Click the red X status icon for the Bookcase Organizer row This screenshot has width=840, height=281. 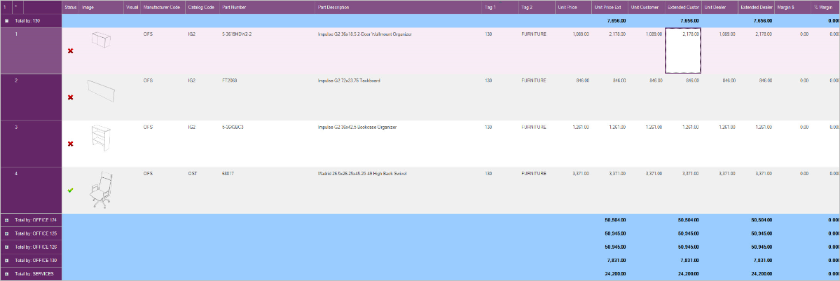point(70,144)
